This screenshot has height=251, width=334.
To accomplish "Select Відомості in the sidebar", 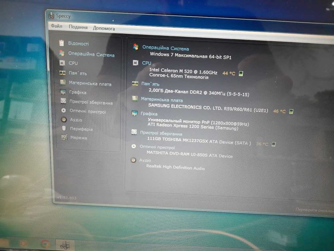I will (78, 43).
